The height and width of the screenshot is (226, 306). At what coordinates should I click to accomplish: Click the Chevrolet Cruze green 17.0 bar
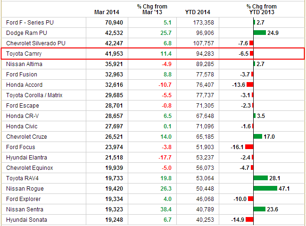[x=257, y=137]
